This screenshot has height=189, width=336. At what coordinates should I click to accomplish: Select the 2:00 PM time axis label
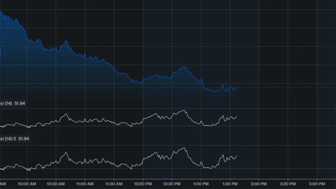point(259,183)
